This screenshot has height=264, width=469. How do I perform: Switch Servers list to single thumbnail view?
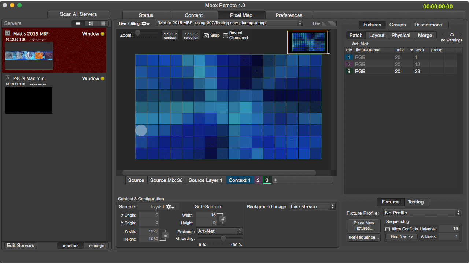tap(78, 23)
